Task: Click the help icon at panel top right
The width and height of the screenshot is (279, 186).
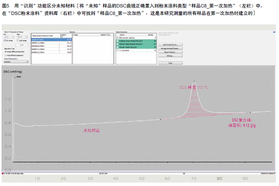Action: (274, 32)
